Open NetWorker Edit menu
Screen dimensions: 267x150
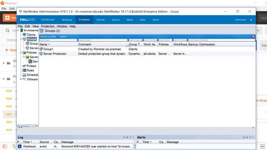[27, 26]
